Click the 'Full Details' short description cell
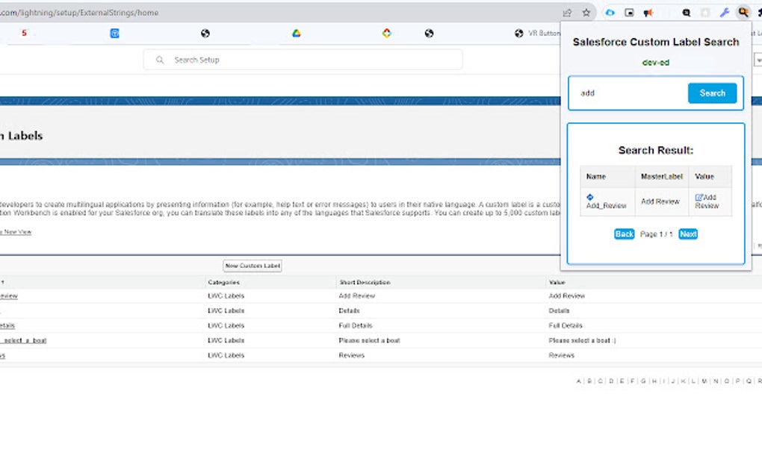 click(356, 325)
